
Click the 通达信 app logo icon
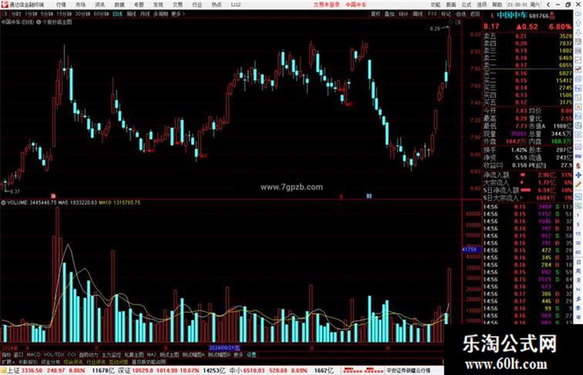pyautogui.click(x=4, y=4)
